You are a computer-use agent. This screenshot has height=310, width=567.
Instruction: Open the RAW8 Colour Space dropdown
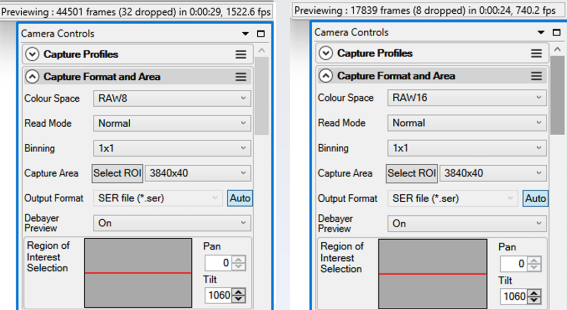(172, 99)
